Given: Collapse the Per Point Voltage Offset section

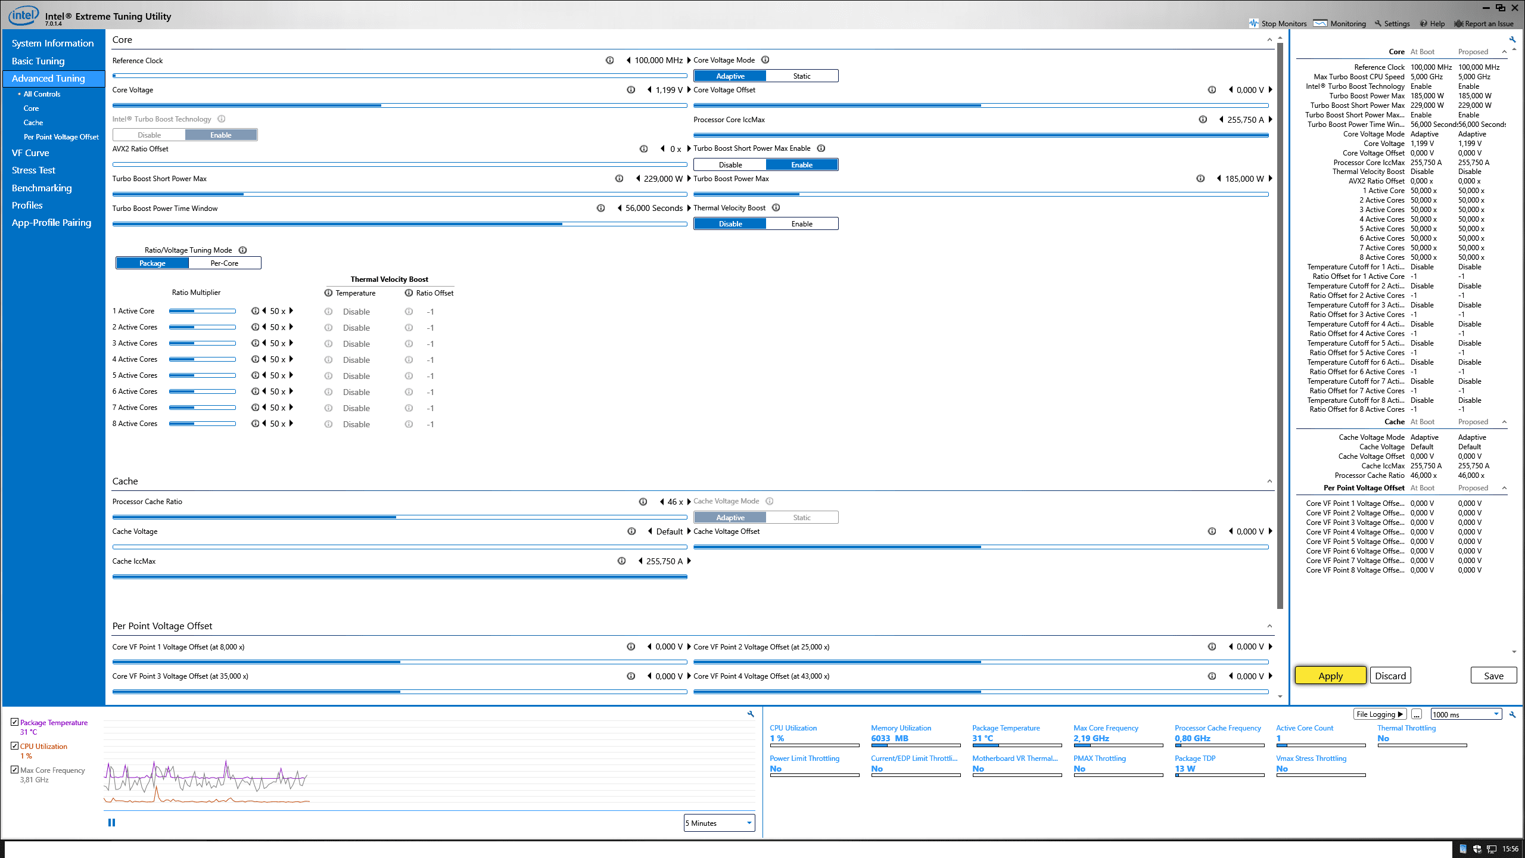Looking at the screenshot, I should [x=1269, y=626].
